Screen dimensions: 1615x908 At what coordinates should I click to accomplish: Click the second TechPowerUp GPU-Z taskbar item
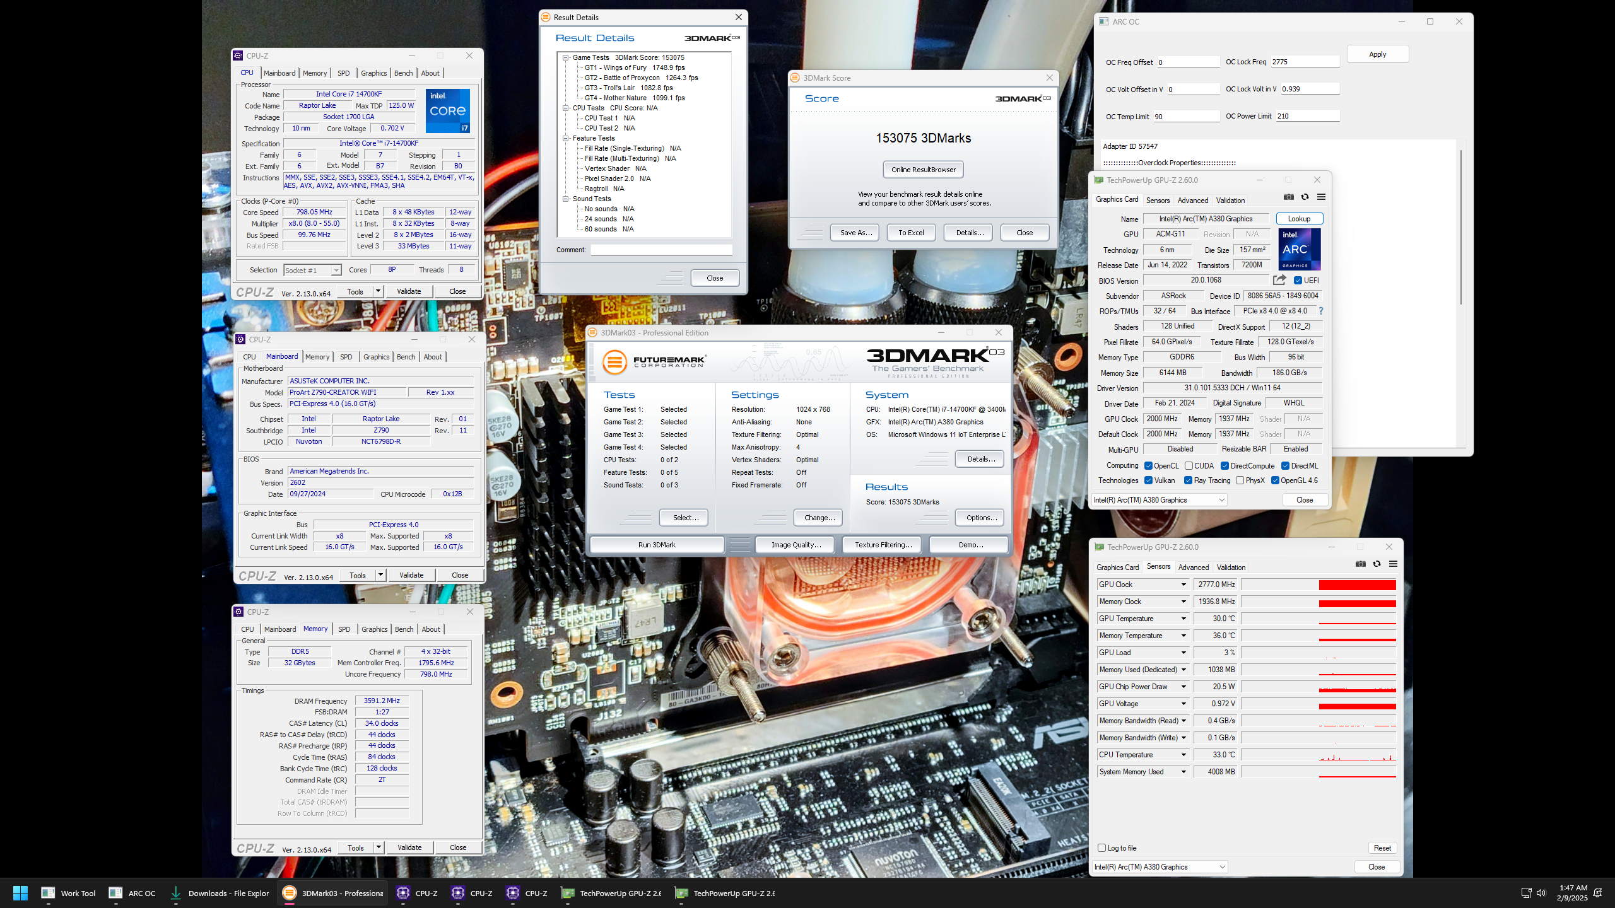click(x=725, y=893)
